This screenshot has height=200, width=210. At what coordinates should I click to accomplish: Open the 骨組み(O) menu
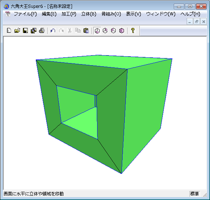pos(111,14)
